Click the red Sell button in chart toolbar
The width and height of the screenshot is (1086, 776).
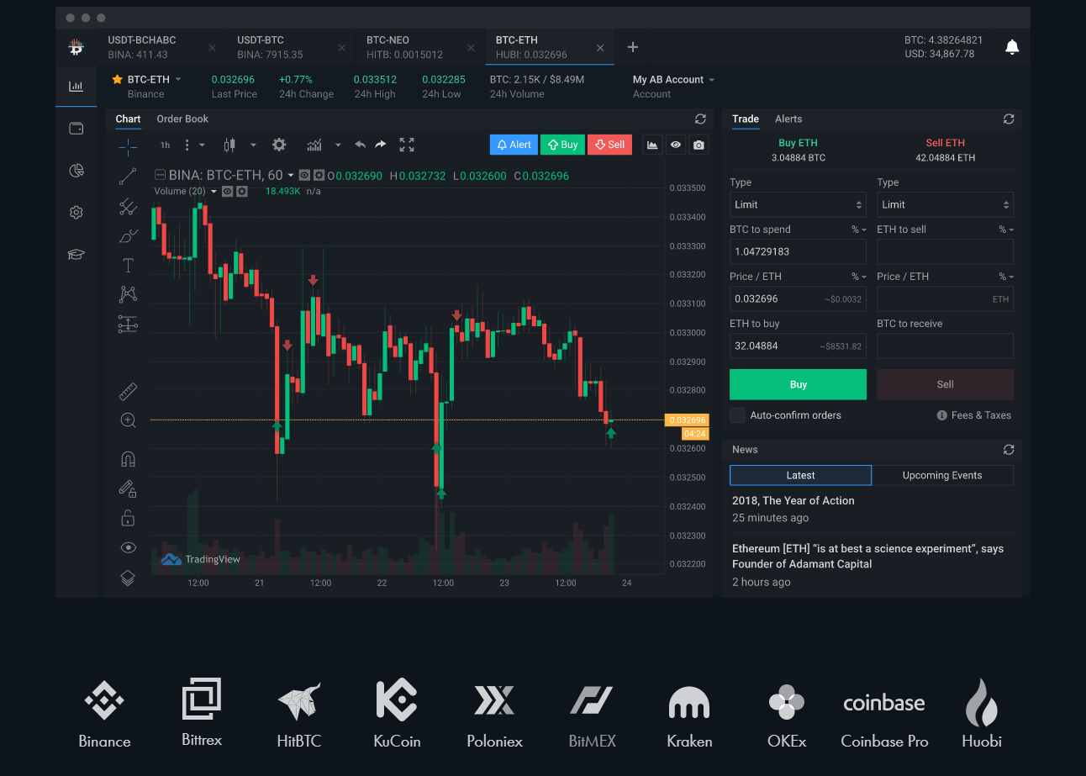(x=609, y=145)
